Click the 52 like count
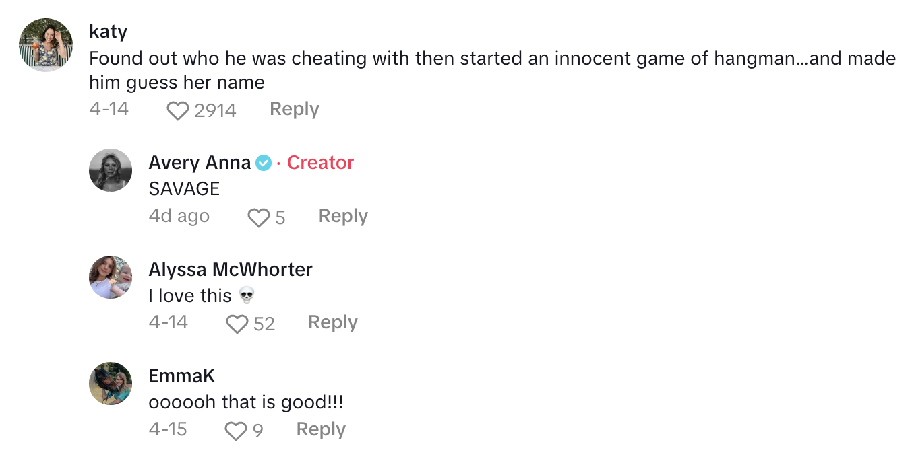914x467 pixels. pyautogui.click(x=264, y=324)
